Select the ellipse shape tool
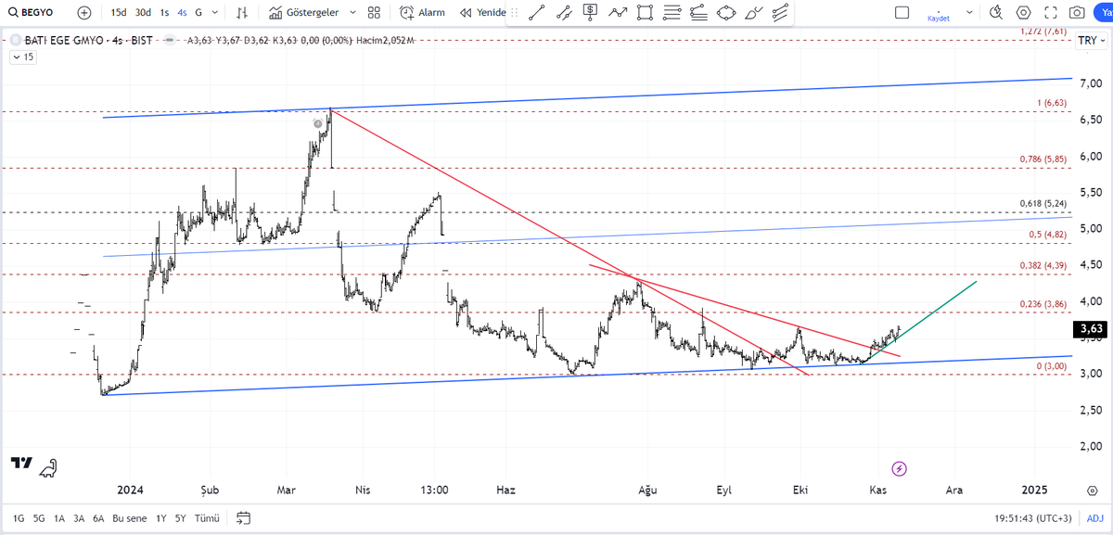Screen dimensions: 1113x535 (x=725, y=13)
